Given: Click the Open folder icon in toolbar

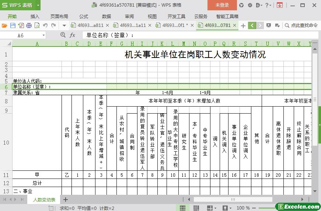Looking at the screenshot, I should (4, 25).
